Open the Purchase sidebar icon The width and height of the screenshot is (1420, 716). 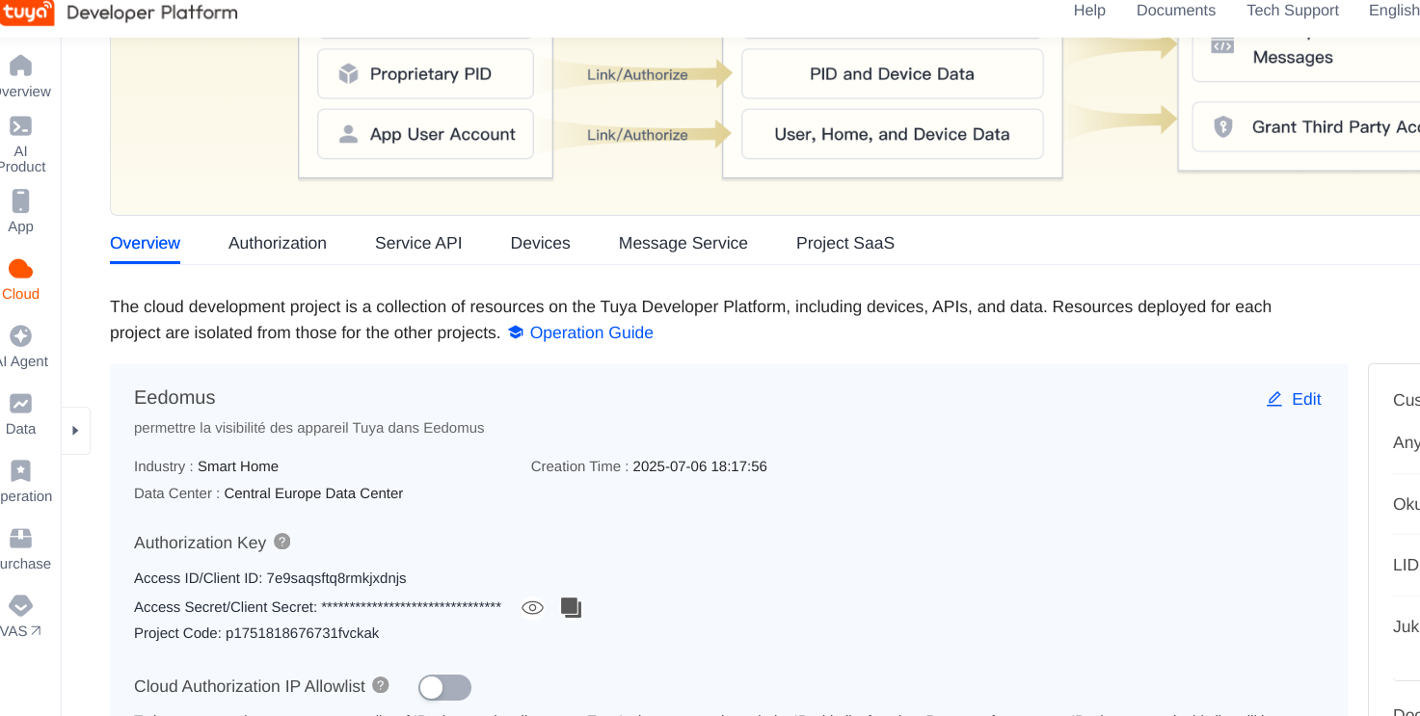tap(20, 538)
